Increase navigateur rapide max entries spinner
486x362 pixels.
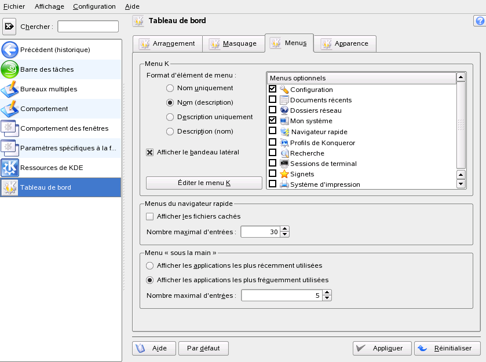pyautogui.click(x=285, y=229)
